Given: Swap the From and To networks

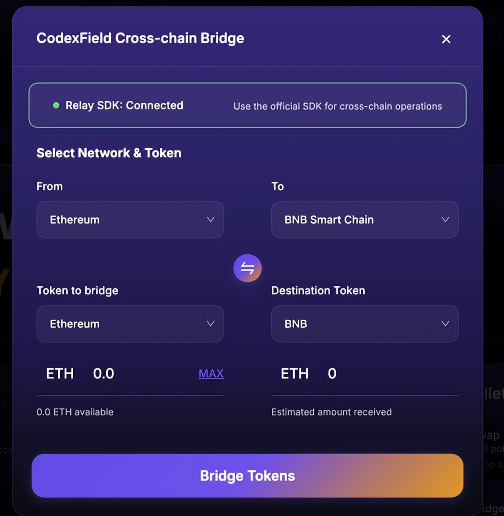Looking at the screenshot, I should click(247, 268).
